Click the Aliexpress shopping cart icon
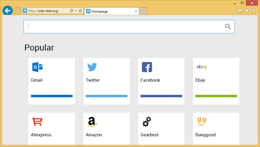Screen dimensions: 260x147 pyautogui.click(x=37, y=122)
